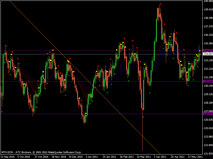This screenshot has height=159, width=213.
Task: Select the purple 130.698 price level label
Action: pyautogui.click(x=208, y=81)
